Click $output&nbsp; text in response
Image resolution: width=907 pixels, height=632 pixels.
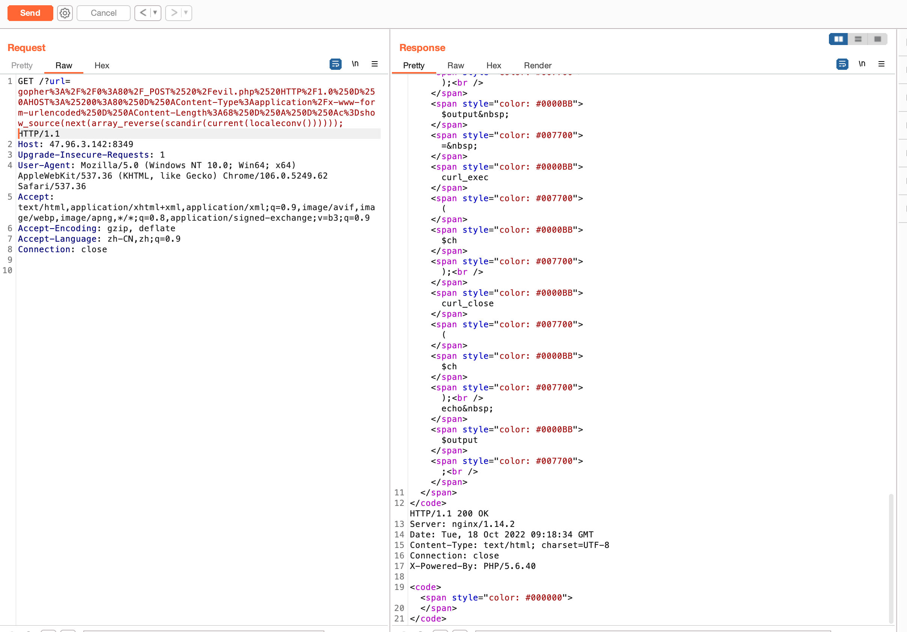(x=475, y=114)
